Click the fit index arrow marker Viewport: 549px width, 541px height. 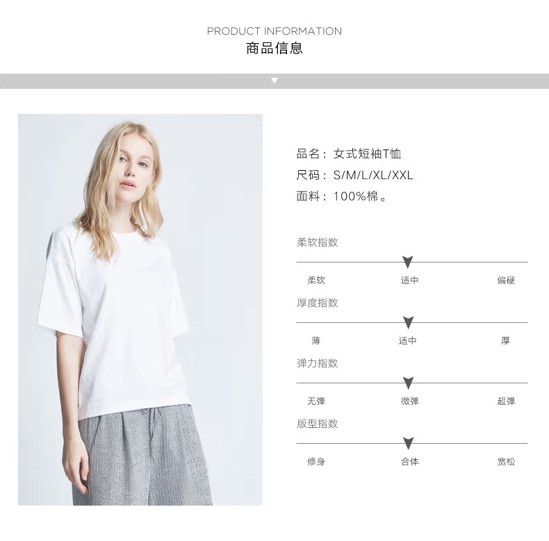tap(408, 443)
